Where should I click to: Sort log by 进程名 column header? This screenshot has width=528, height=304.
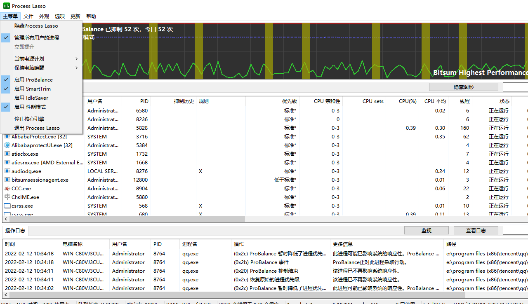(205, 244)
